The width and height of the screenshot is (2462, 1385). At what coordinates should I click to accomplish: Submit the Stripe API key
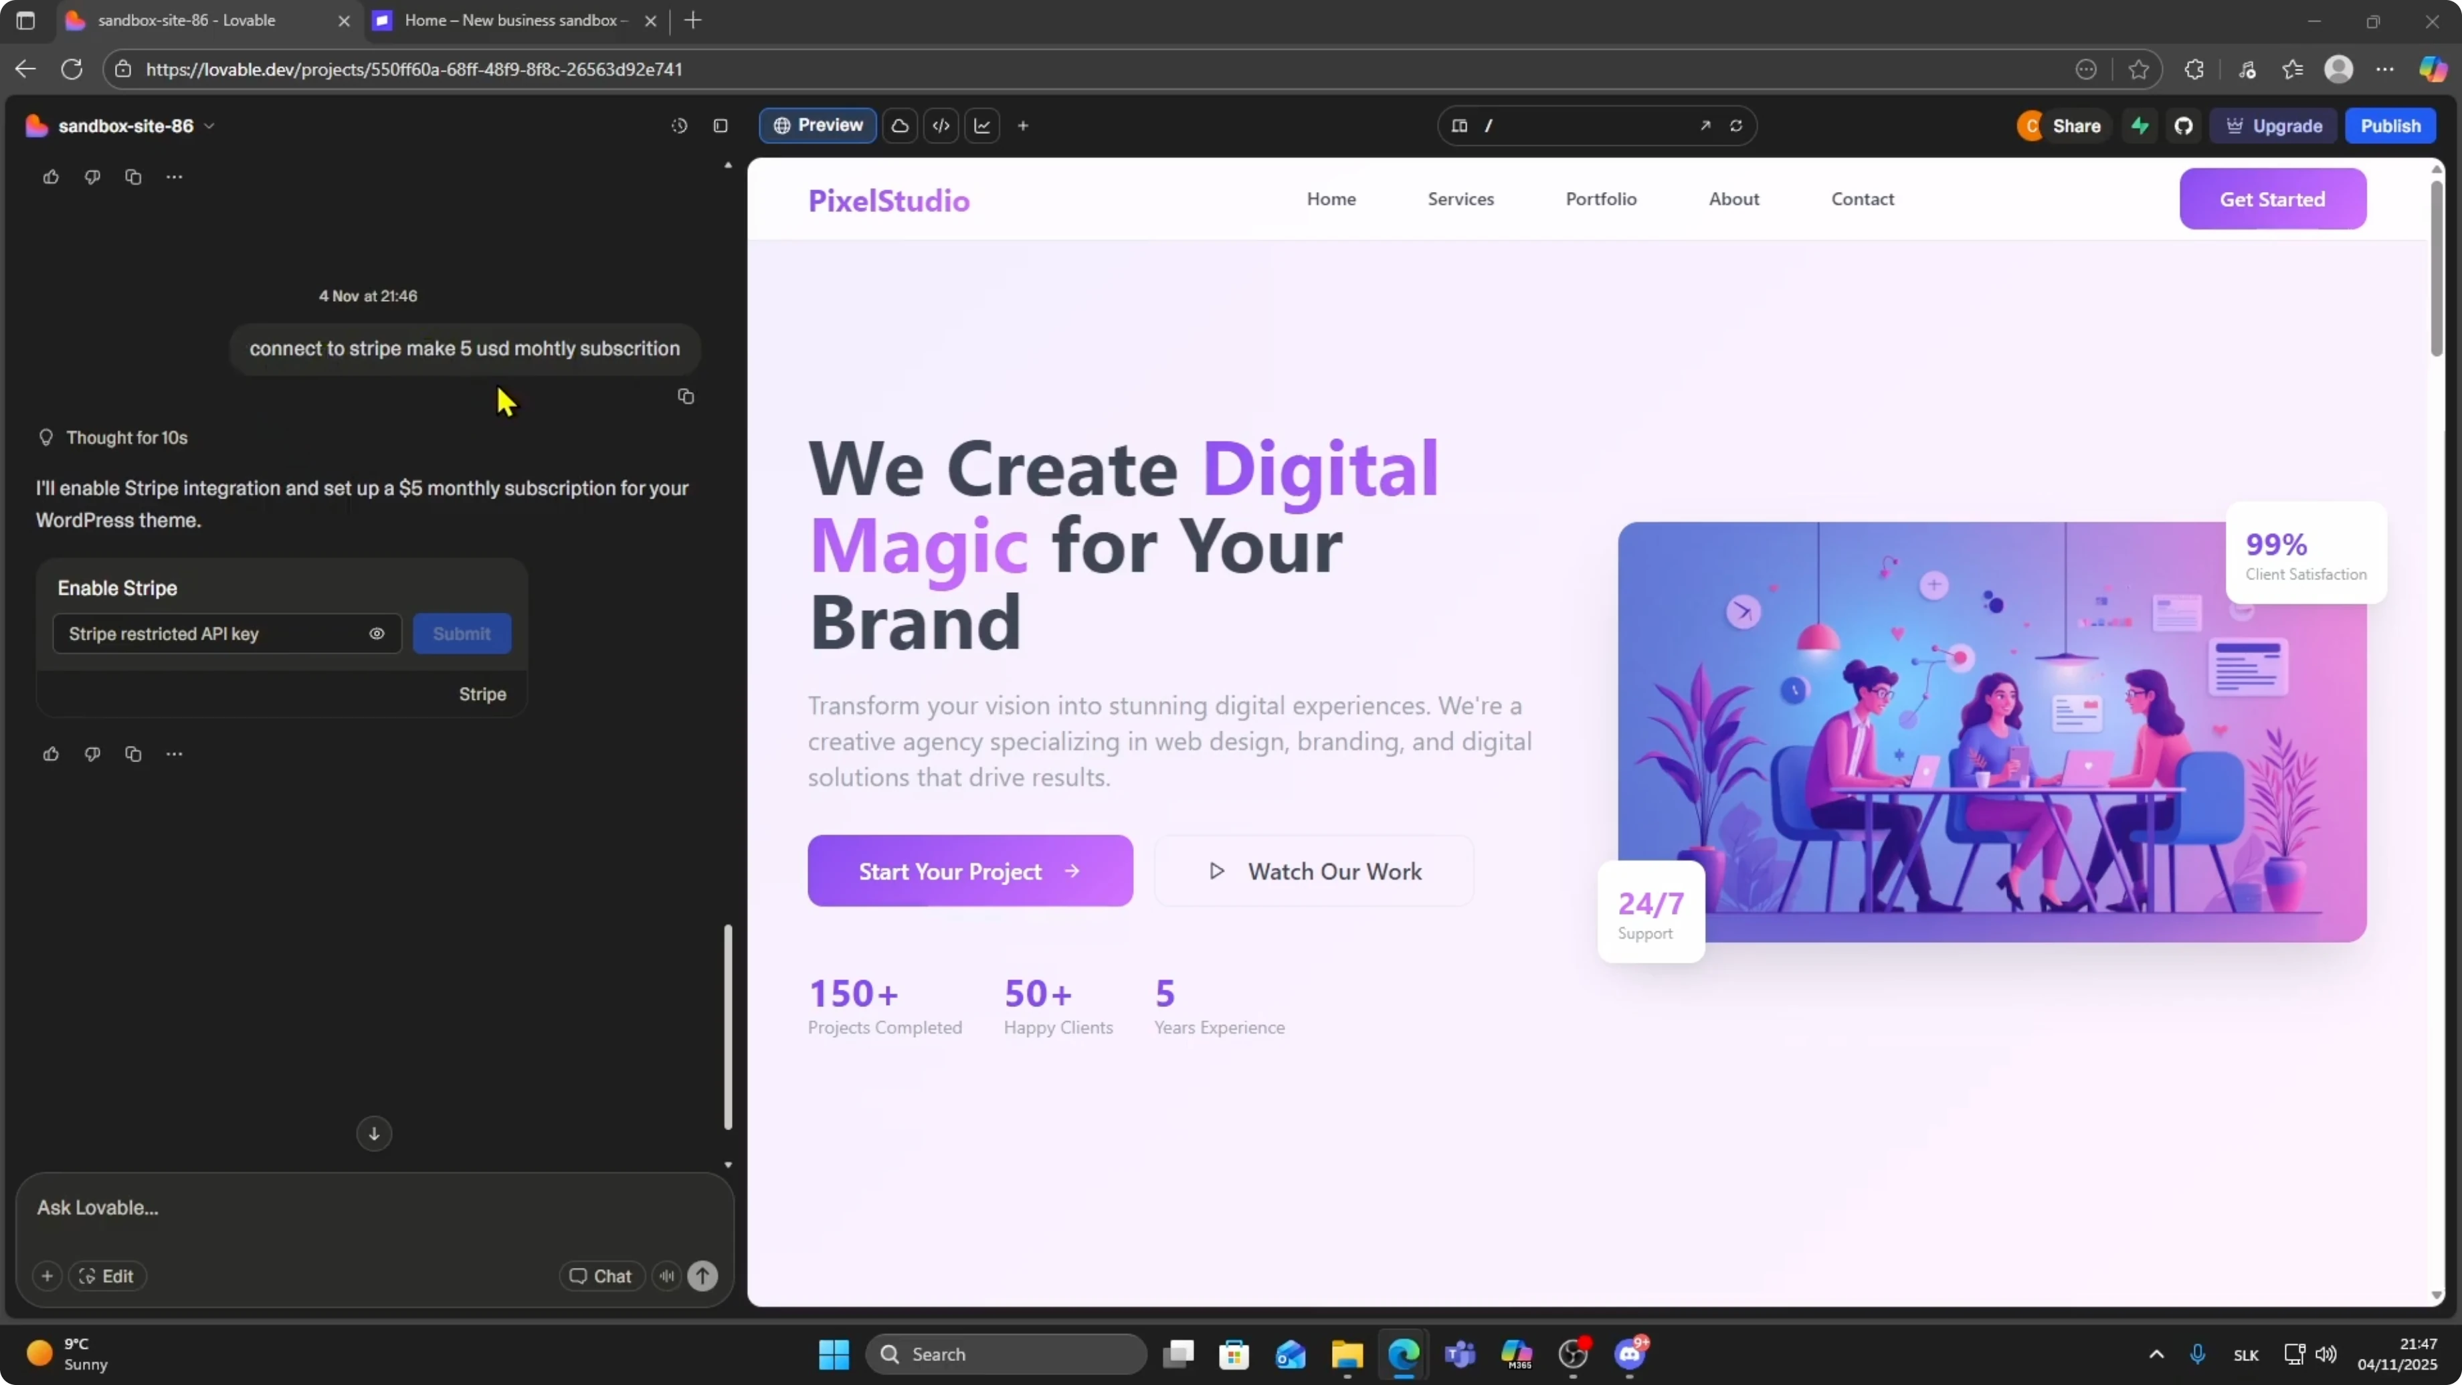[x=462, y=634]
